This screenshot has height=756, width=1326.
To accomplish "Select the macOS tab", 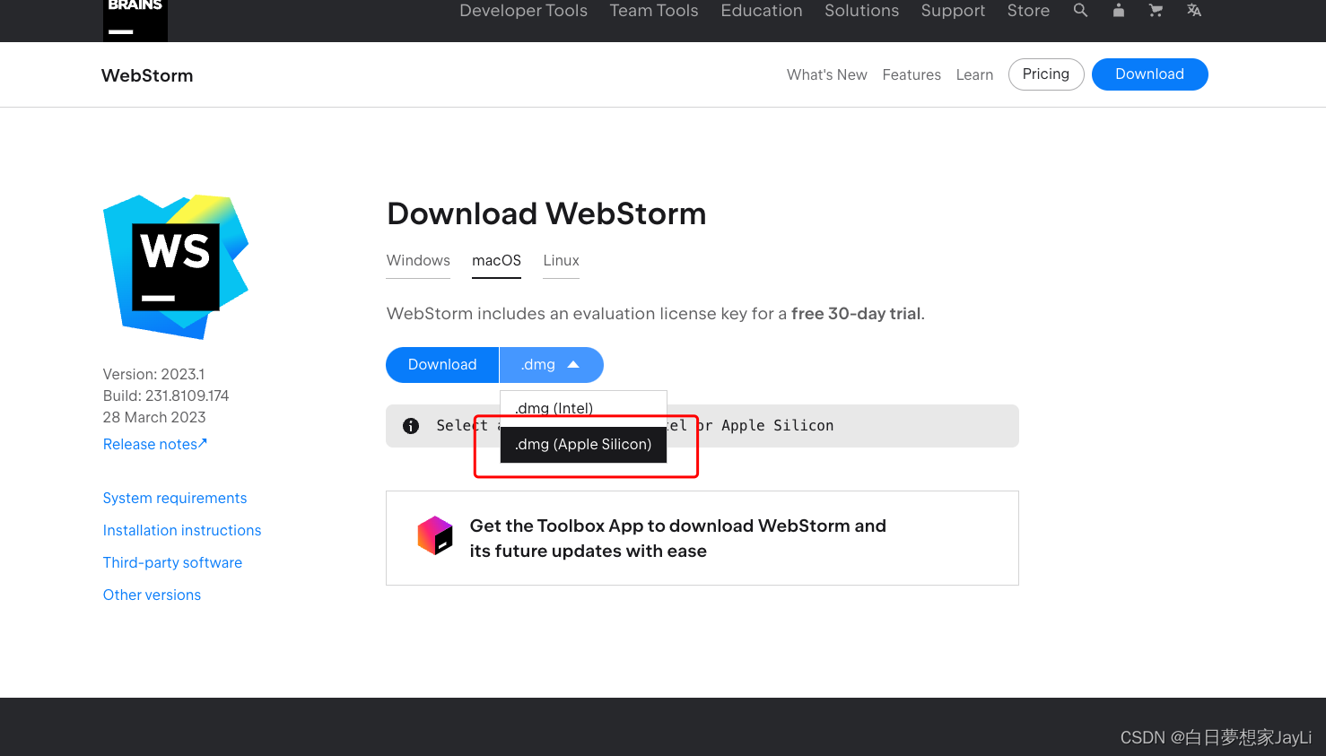I will (x=496, y=261).
